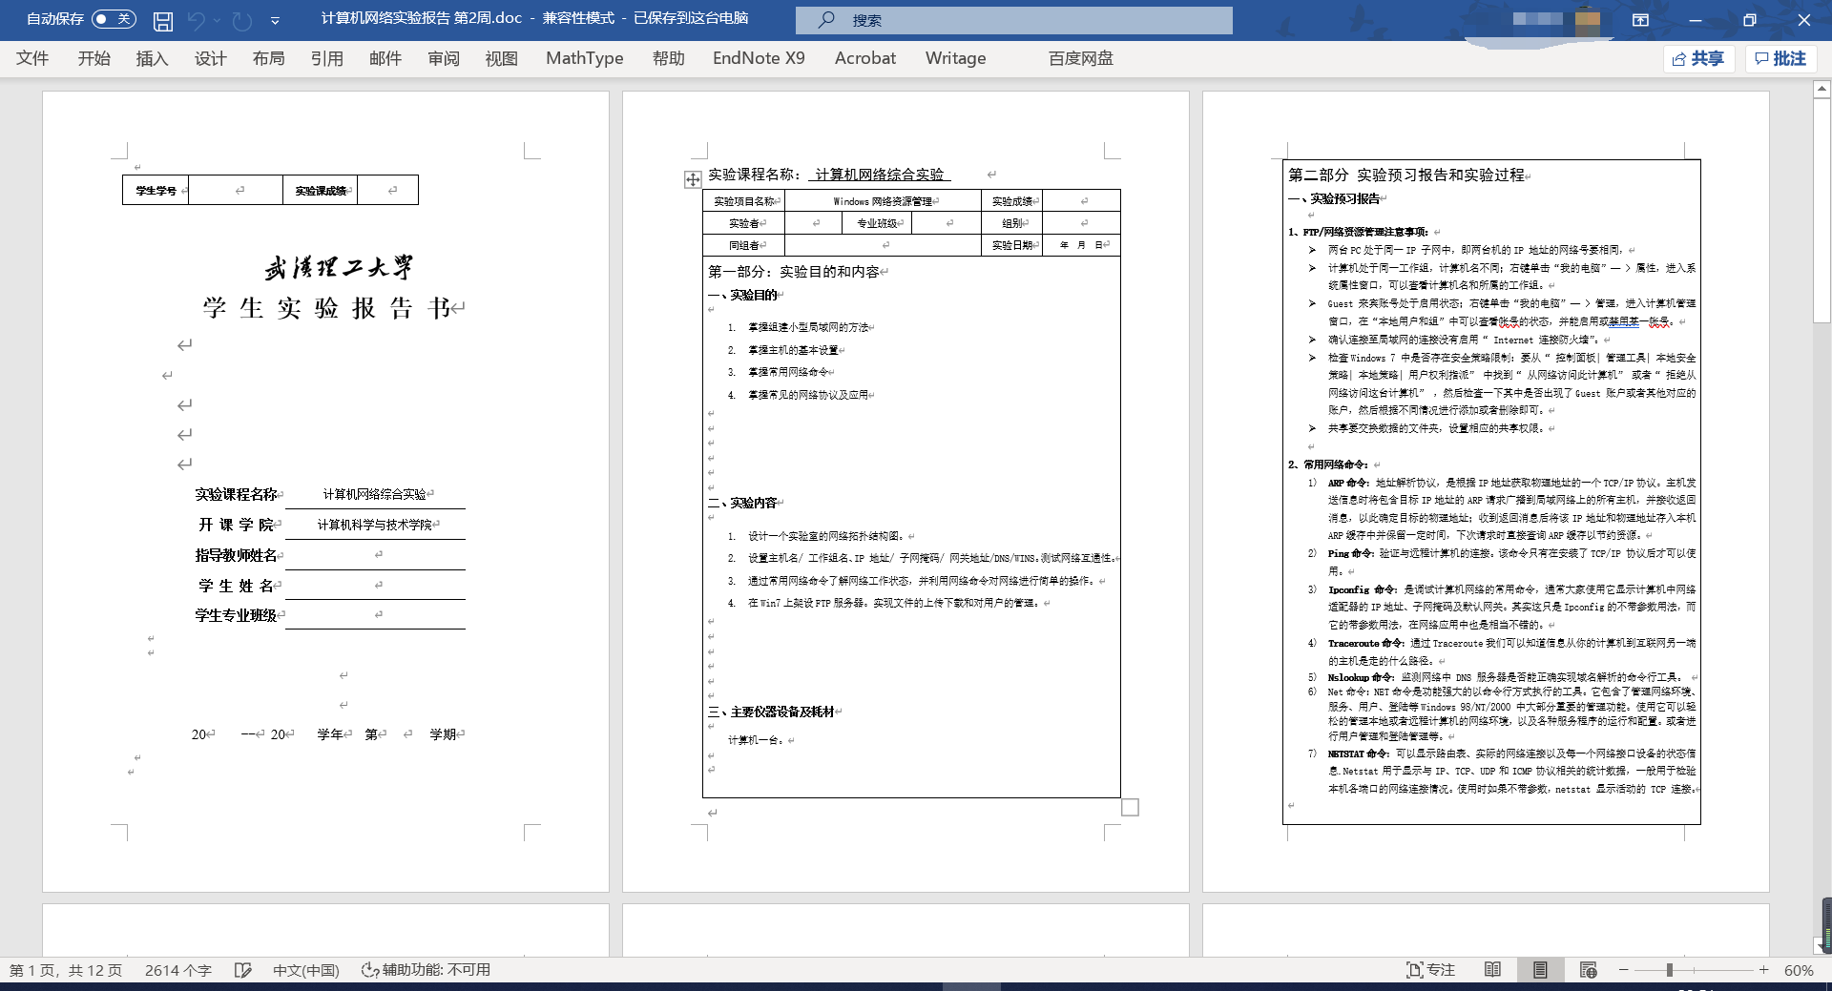Click the 批注 (Comments) button
The width and height of the screenshot is (1832, 991).
[x=1780, y=59]
